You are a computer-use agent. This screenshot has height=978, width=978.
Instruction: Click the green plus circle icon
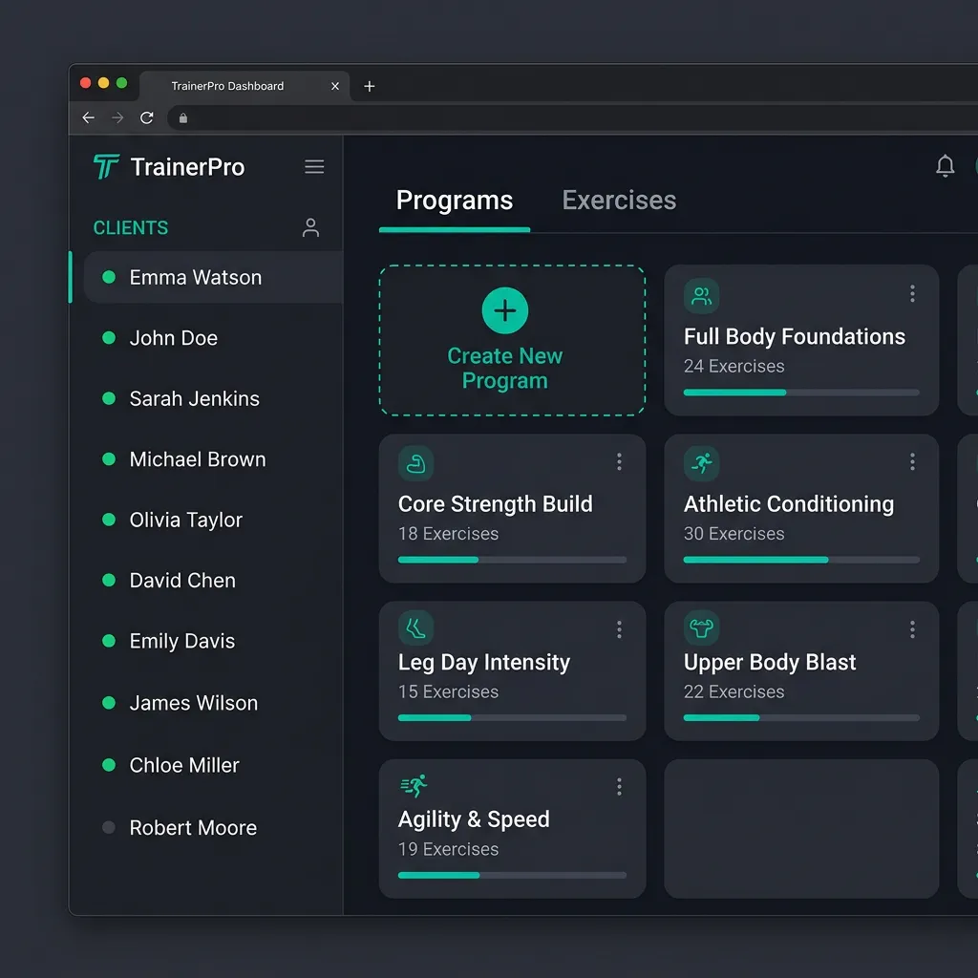[504, 310]
